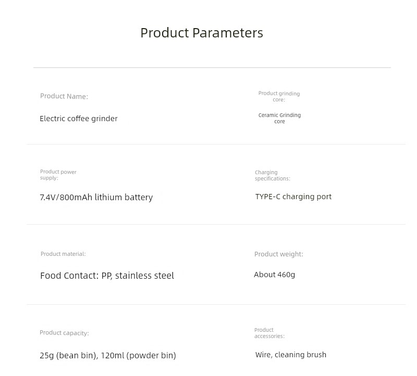This screenshot has width=417, height=376.
Task: Click the divider line under the heading
Action: click(x=212, y=68)
